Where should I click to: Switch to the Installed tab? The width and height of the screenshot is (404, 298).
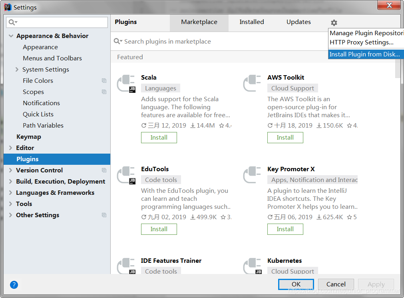[x=252, y=22]
